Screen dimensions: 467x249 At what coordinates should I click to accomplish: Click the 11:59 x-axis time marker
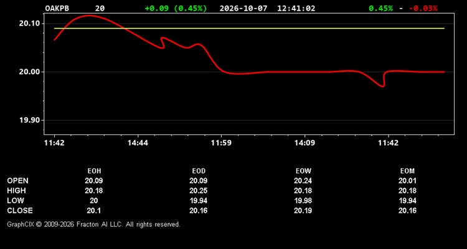pos(221,143)
